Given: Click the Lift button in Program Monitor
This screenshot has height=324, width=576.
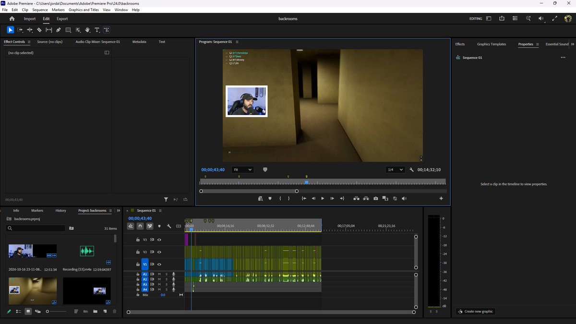Looking at the screenshot, I should 357,198.
